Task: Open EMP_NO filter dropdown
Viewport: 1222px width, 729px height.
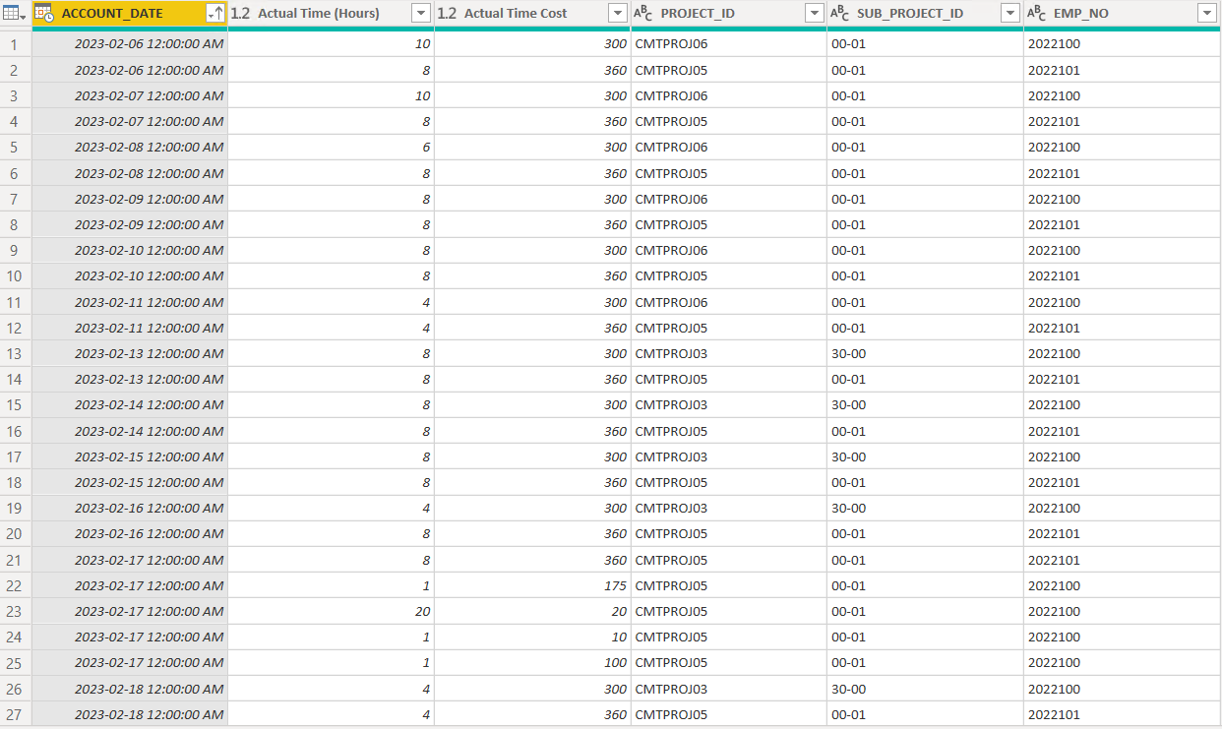Action: pos(1207,14)
